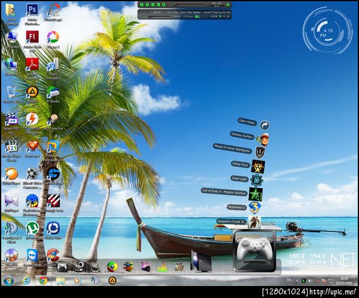The width and height of the screenshot is (359, 298).
Task: Launch Killing Floor from the games stack
Action: pos(258,166)
